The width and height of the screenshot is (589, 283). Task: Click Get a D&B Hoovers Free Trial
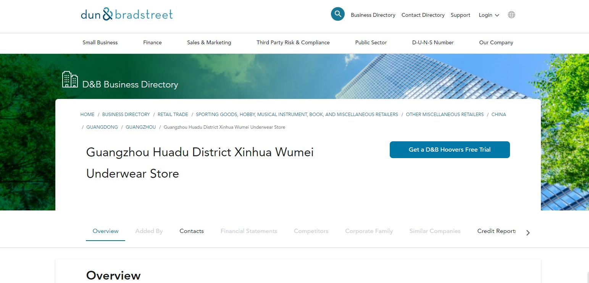pyautogui.click(x=449, y=150)
